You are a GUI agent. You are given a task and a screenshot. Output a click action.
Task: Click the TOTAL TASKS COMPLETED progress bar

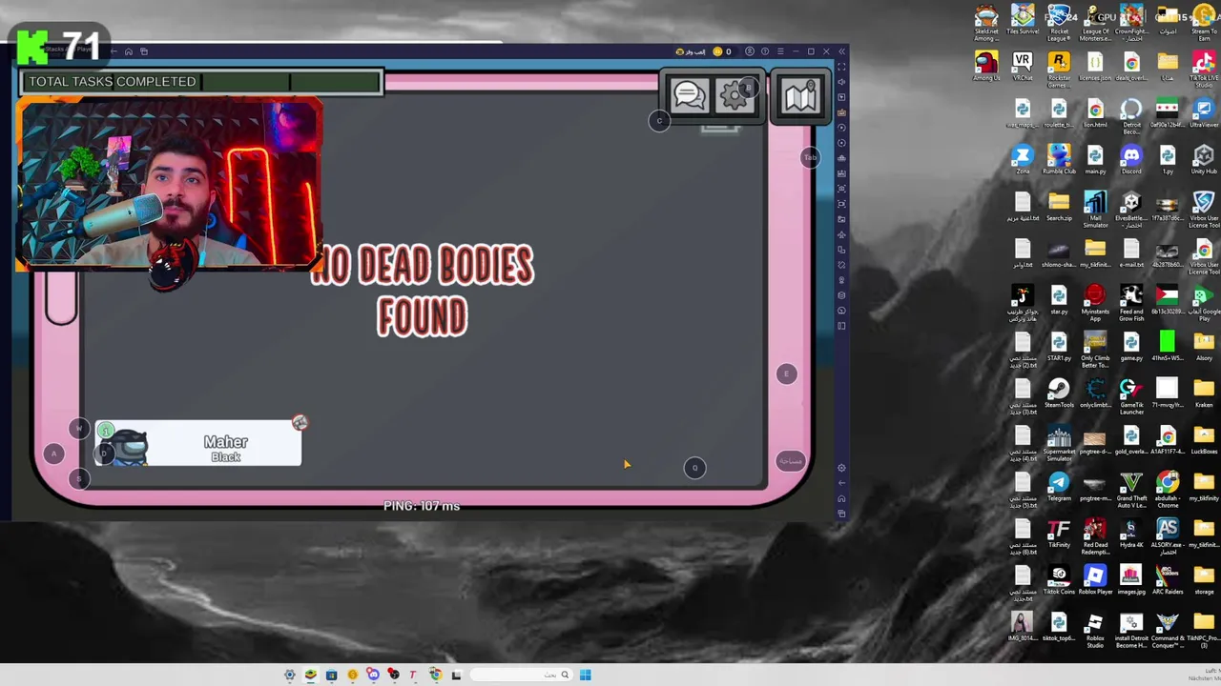pyautogui.click(x=201, y=81)
